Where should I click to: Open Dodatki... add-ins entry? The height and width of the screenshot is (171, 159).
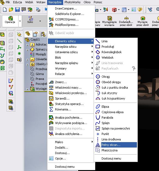coord(71,148)
